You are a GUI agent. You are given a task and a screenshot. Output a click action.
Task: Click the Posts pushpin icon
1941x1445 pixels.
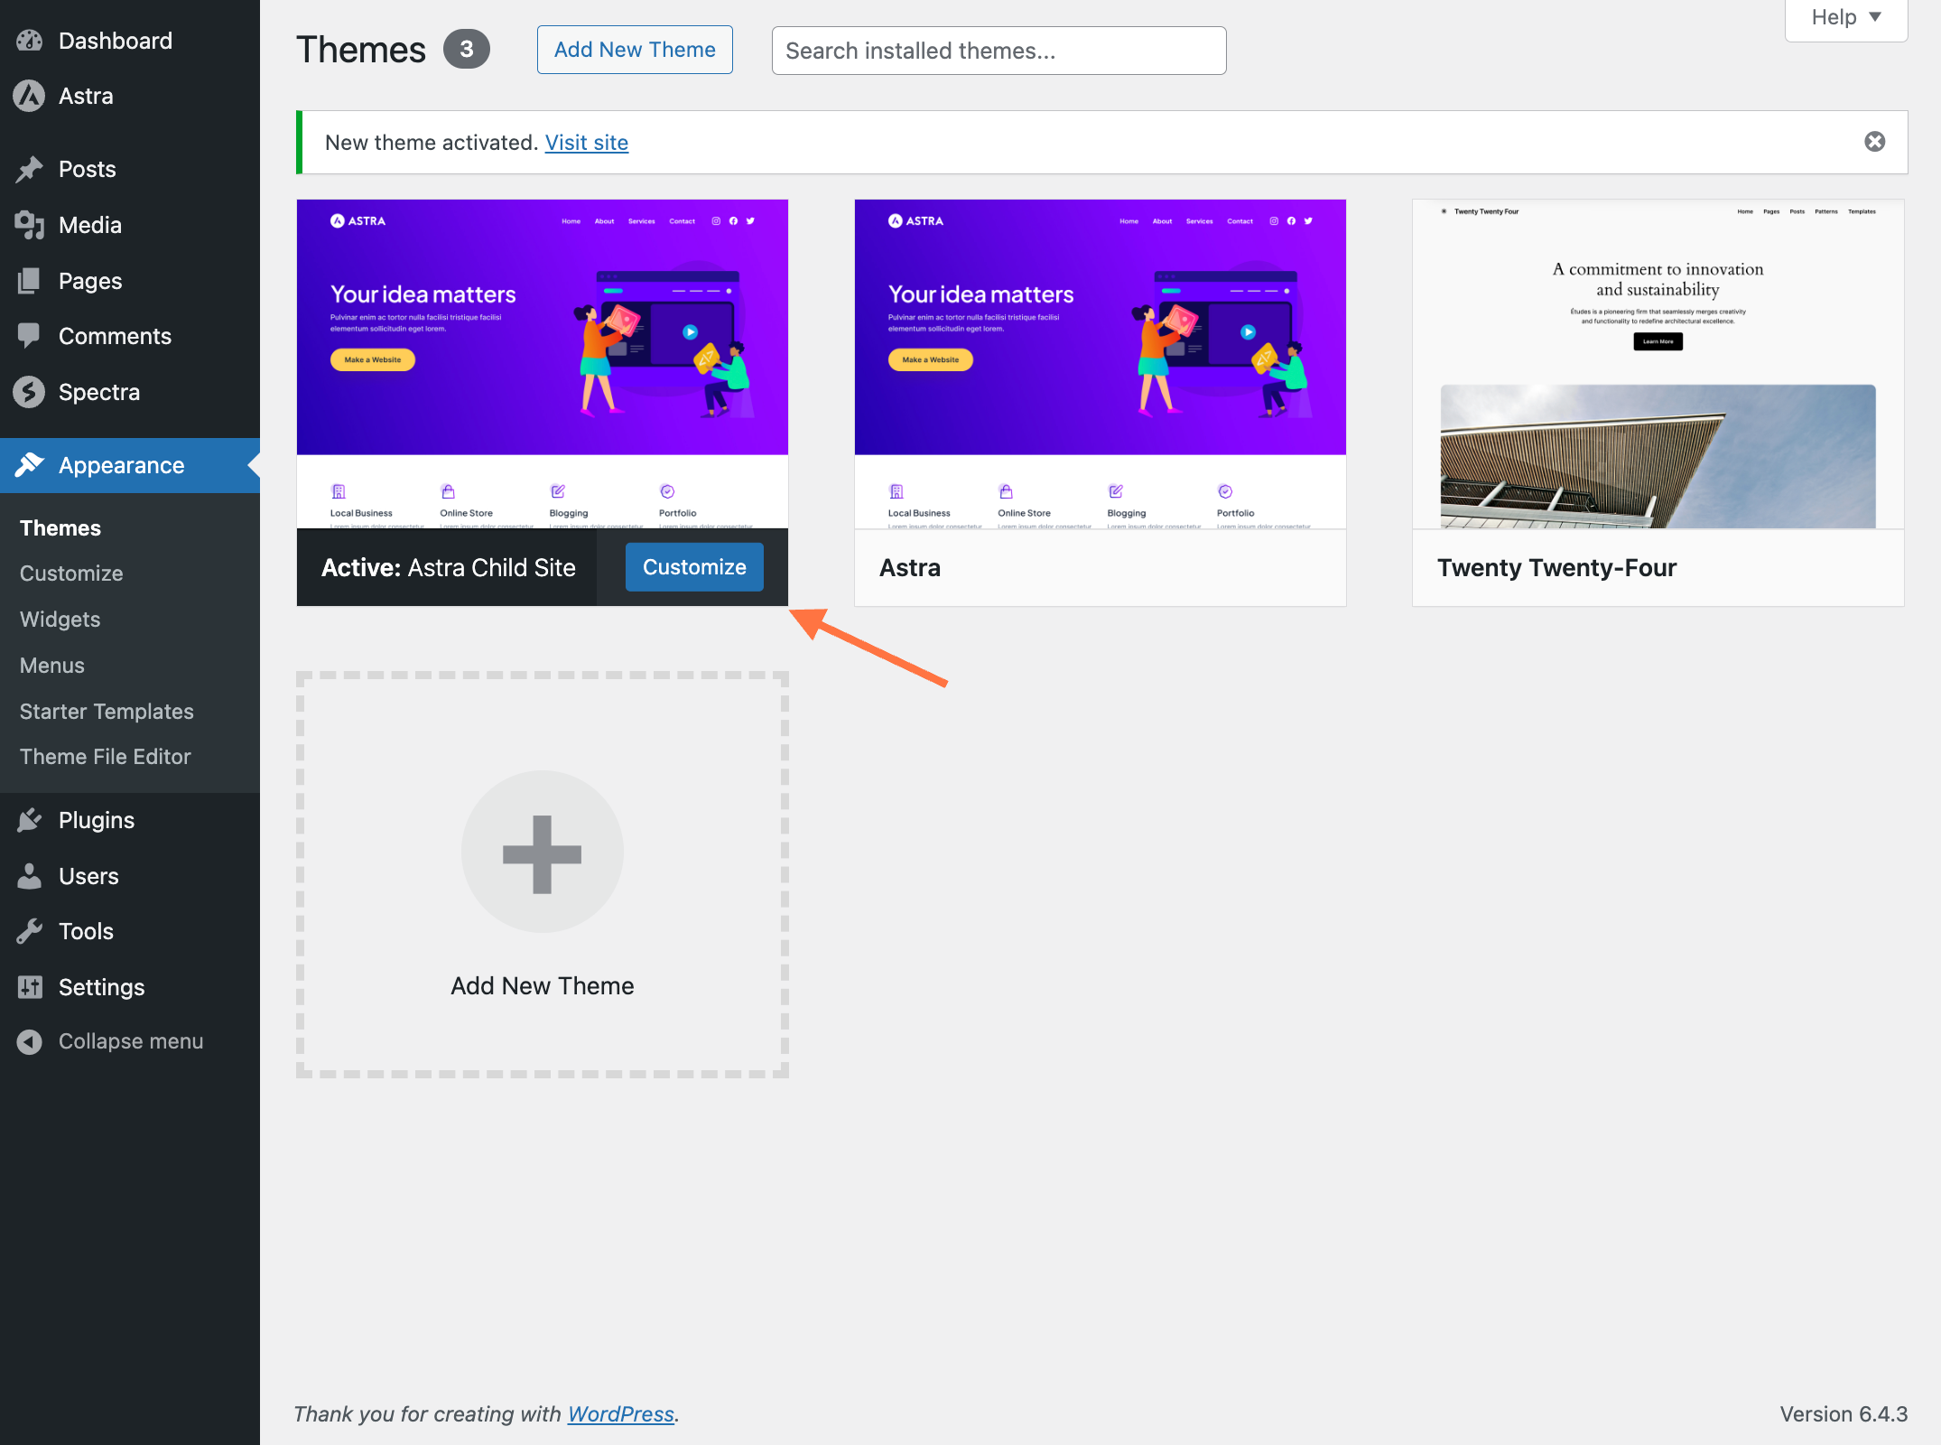click(x=29, y=169)
